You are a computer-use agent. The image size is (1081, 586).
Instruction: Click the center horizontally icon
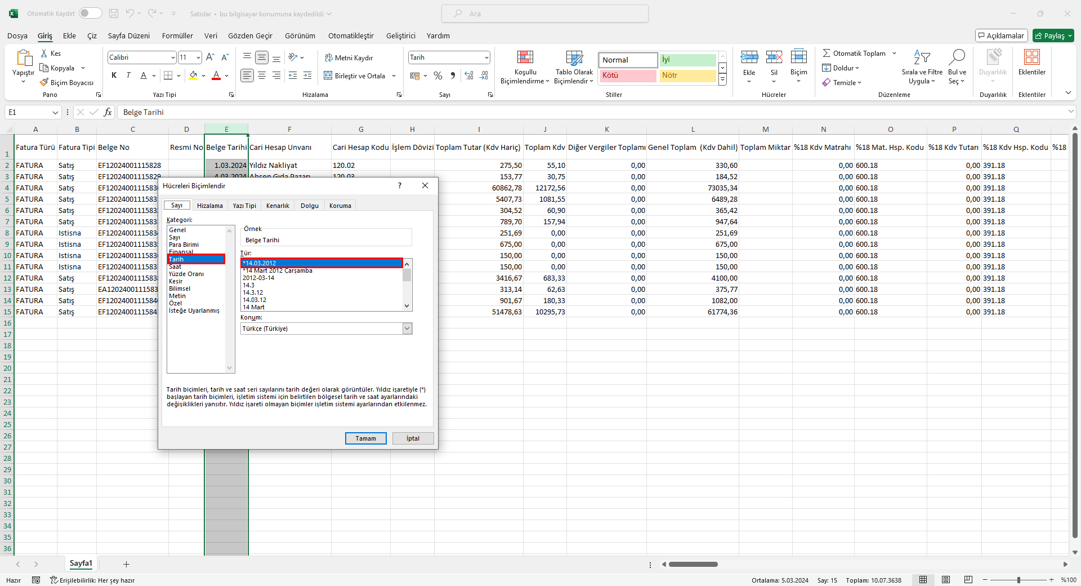262,75
